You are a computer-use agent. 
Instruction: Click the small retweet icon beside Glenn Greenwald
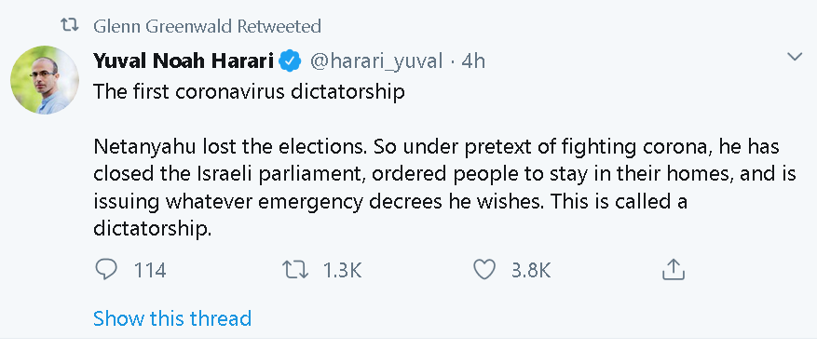pos(70,25)
